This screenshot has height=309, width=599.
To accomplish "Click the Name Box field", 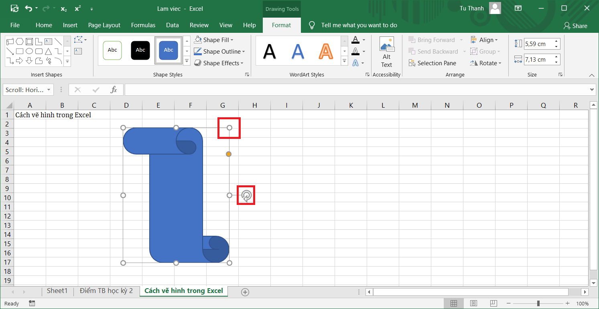I will 24,90.
